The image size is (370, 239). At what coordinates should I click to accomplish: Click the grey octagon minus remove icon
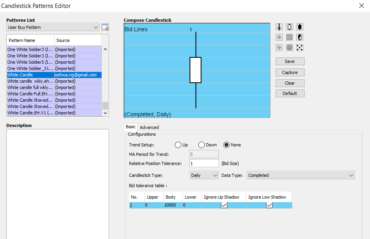289,47
